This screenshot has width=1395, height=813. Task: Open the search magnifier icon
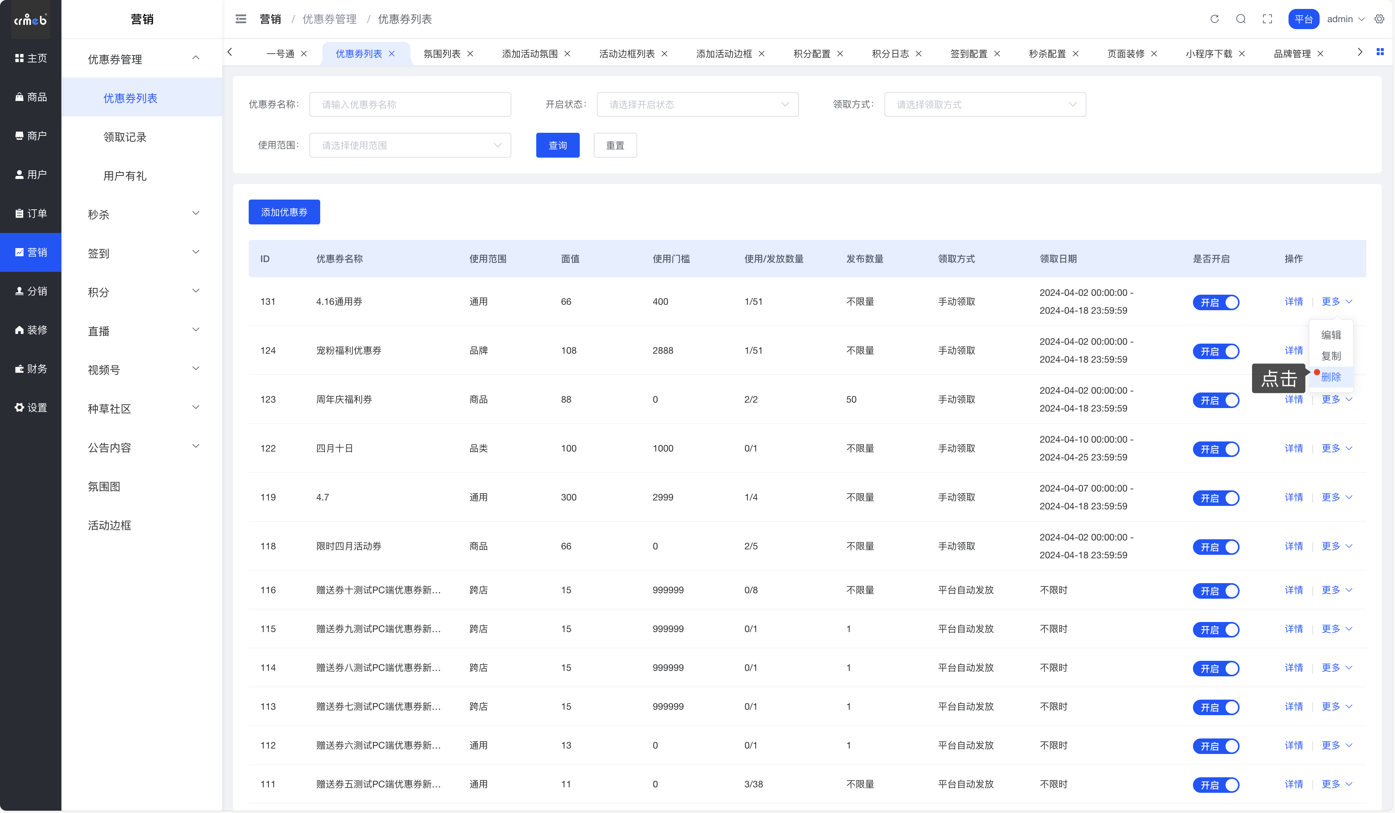1241,19
